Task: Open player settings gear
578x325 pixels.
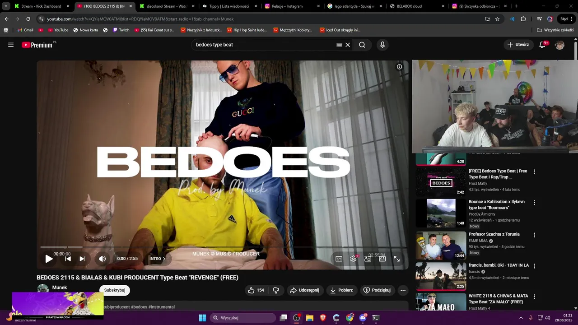Action: (x=354, y=259)
